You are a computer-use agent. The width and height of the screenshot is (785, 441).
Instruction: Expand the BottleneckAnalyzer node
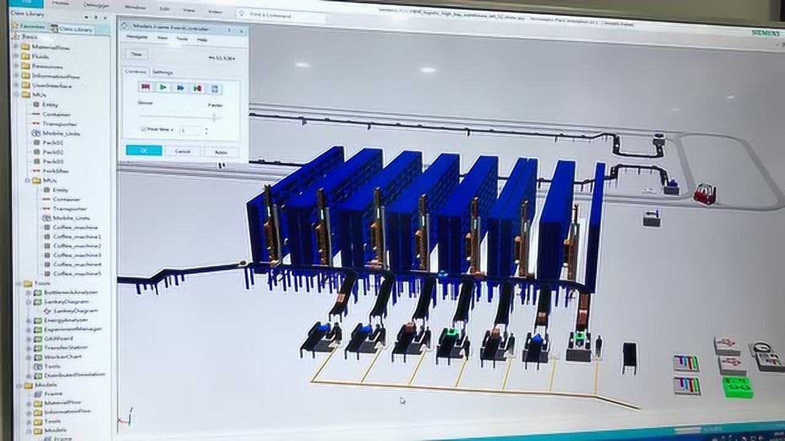pyautogui.click(x=29, y=292)
